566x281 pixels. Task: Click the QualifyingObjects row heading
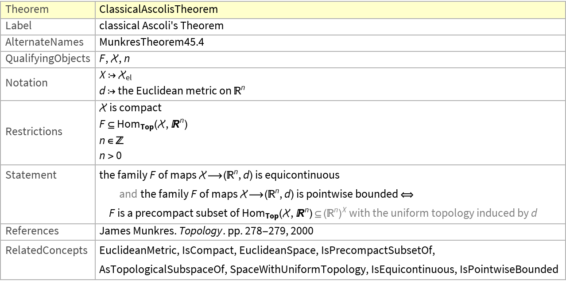click(x=48, y=59)
